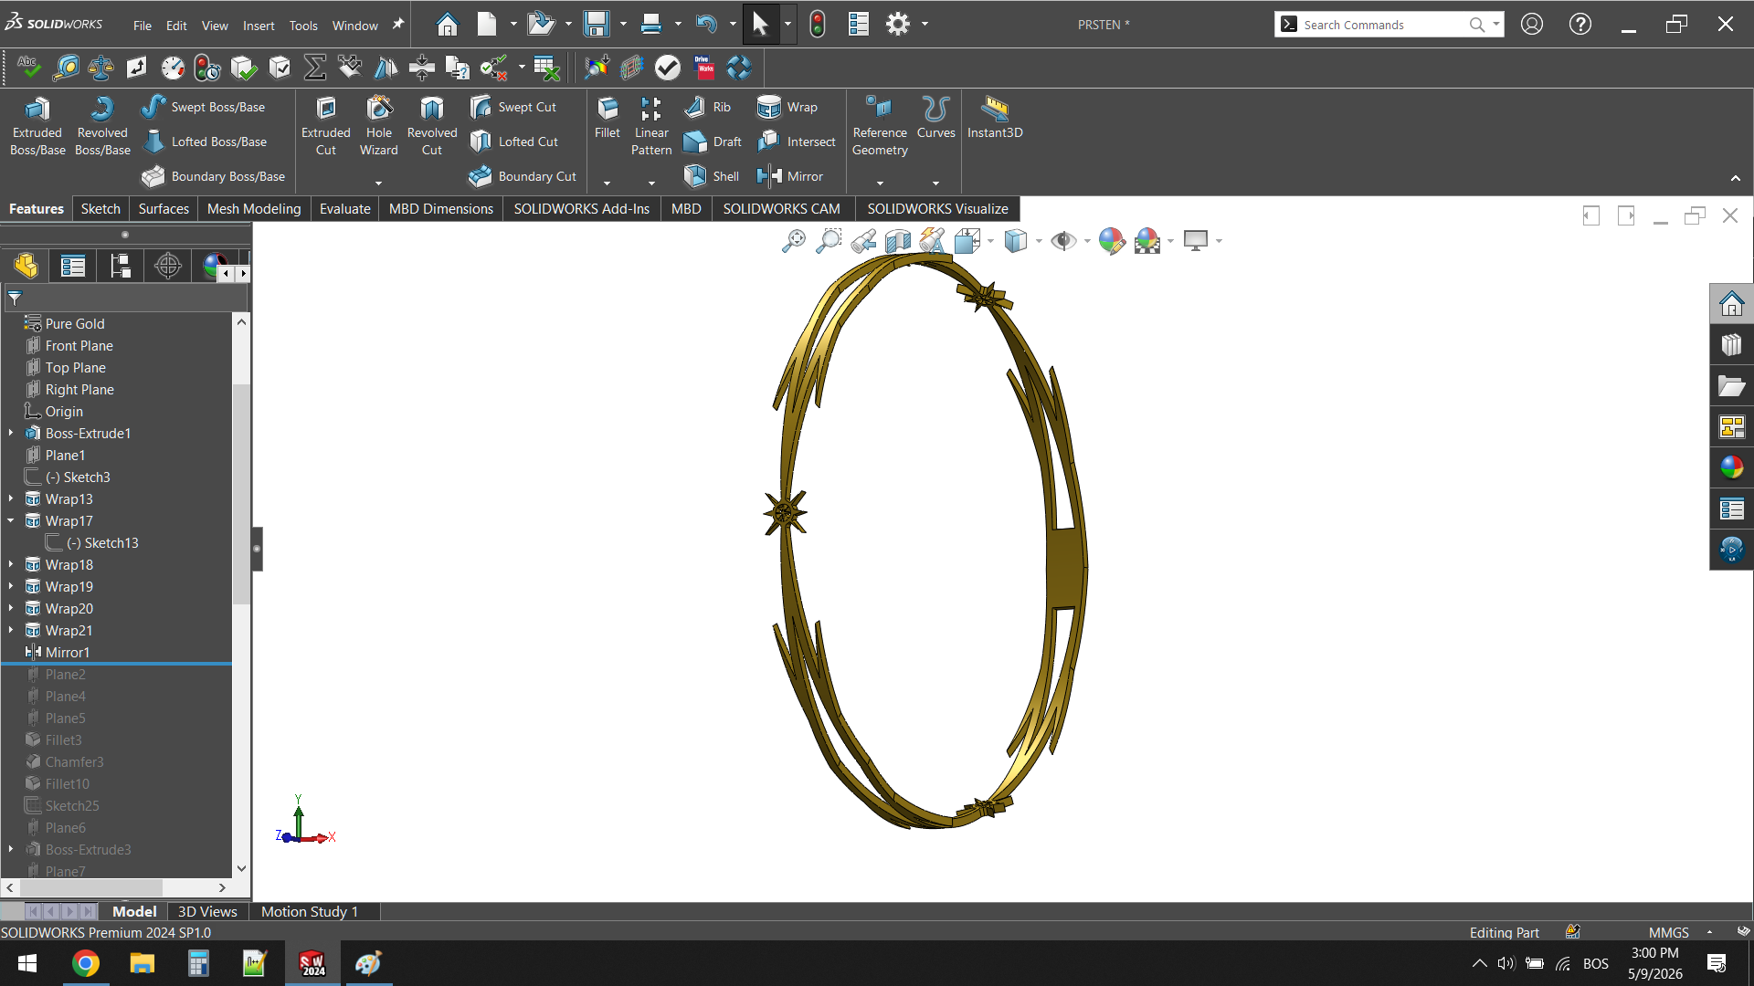Open the Tools menu
Viewport: 1754px width, 986px height.
coord(303,26)
